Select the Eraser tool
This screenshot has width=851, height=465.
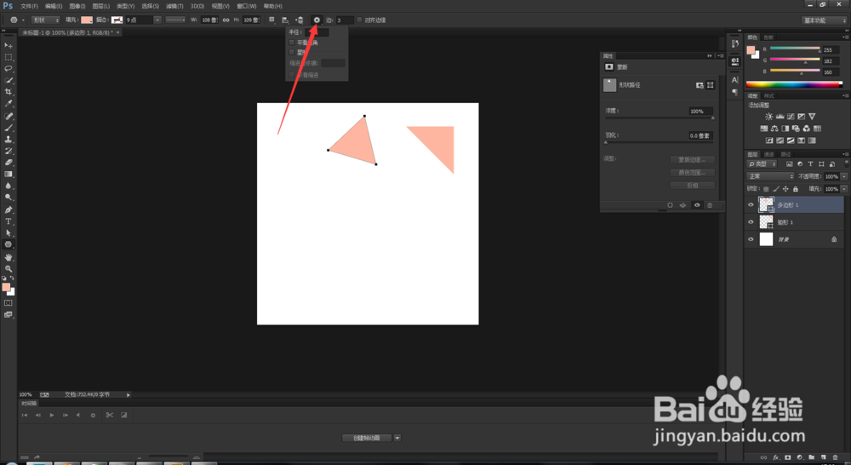(x=9, y=163)
